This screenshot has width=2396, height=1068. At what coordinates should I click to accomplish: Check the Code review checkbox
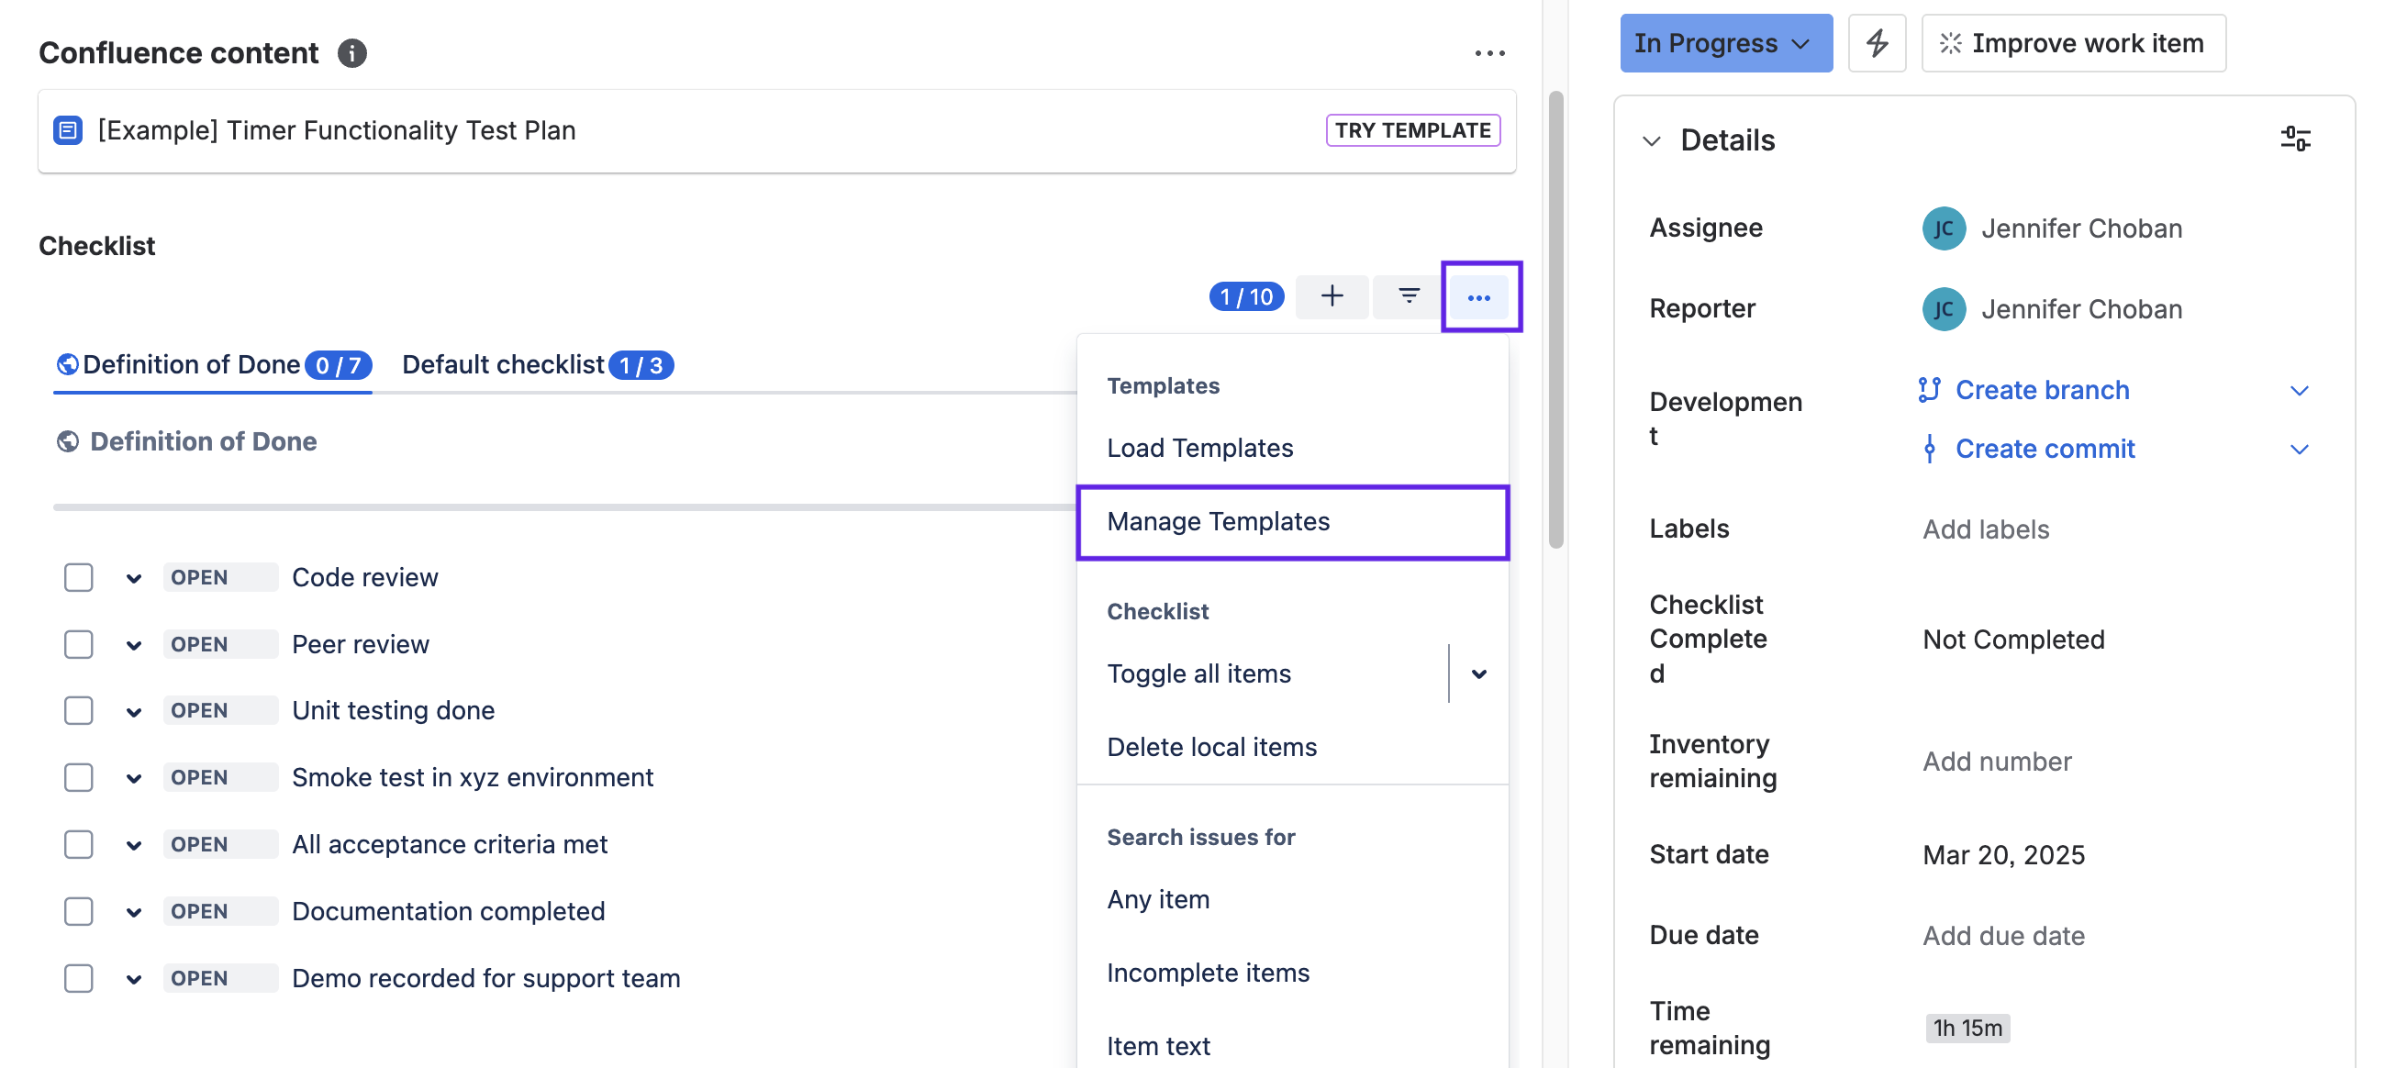tap(78, 578)
